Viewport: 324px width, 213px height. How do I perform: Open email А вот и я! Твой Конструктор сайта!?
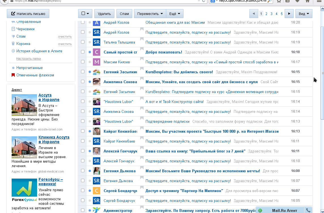click(x=174, y=102)
